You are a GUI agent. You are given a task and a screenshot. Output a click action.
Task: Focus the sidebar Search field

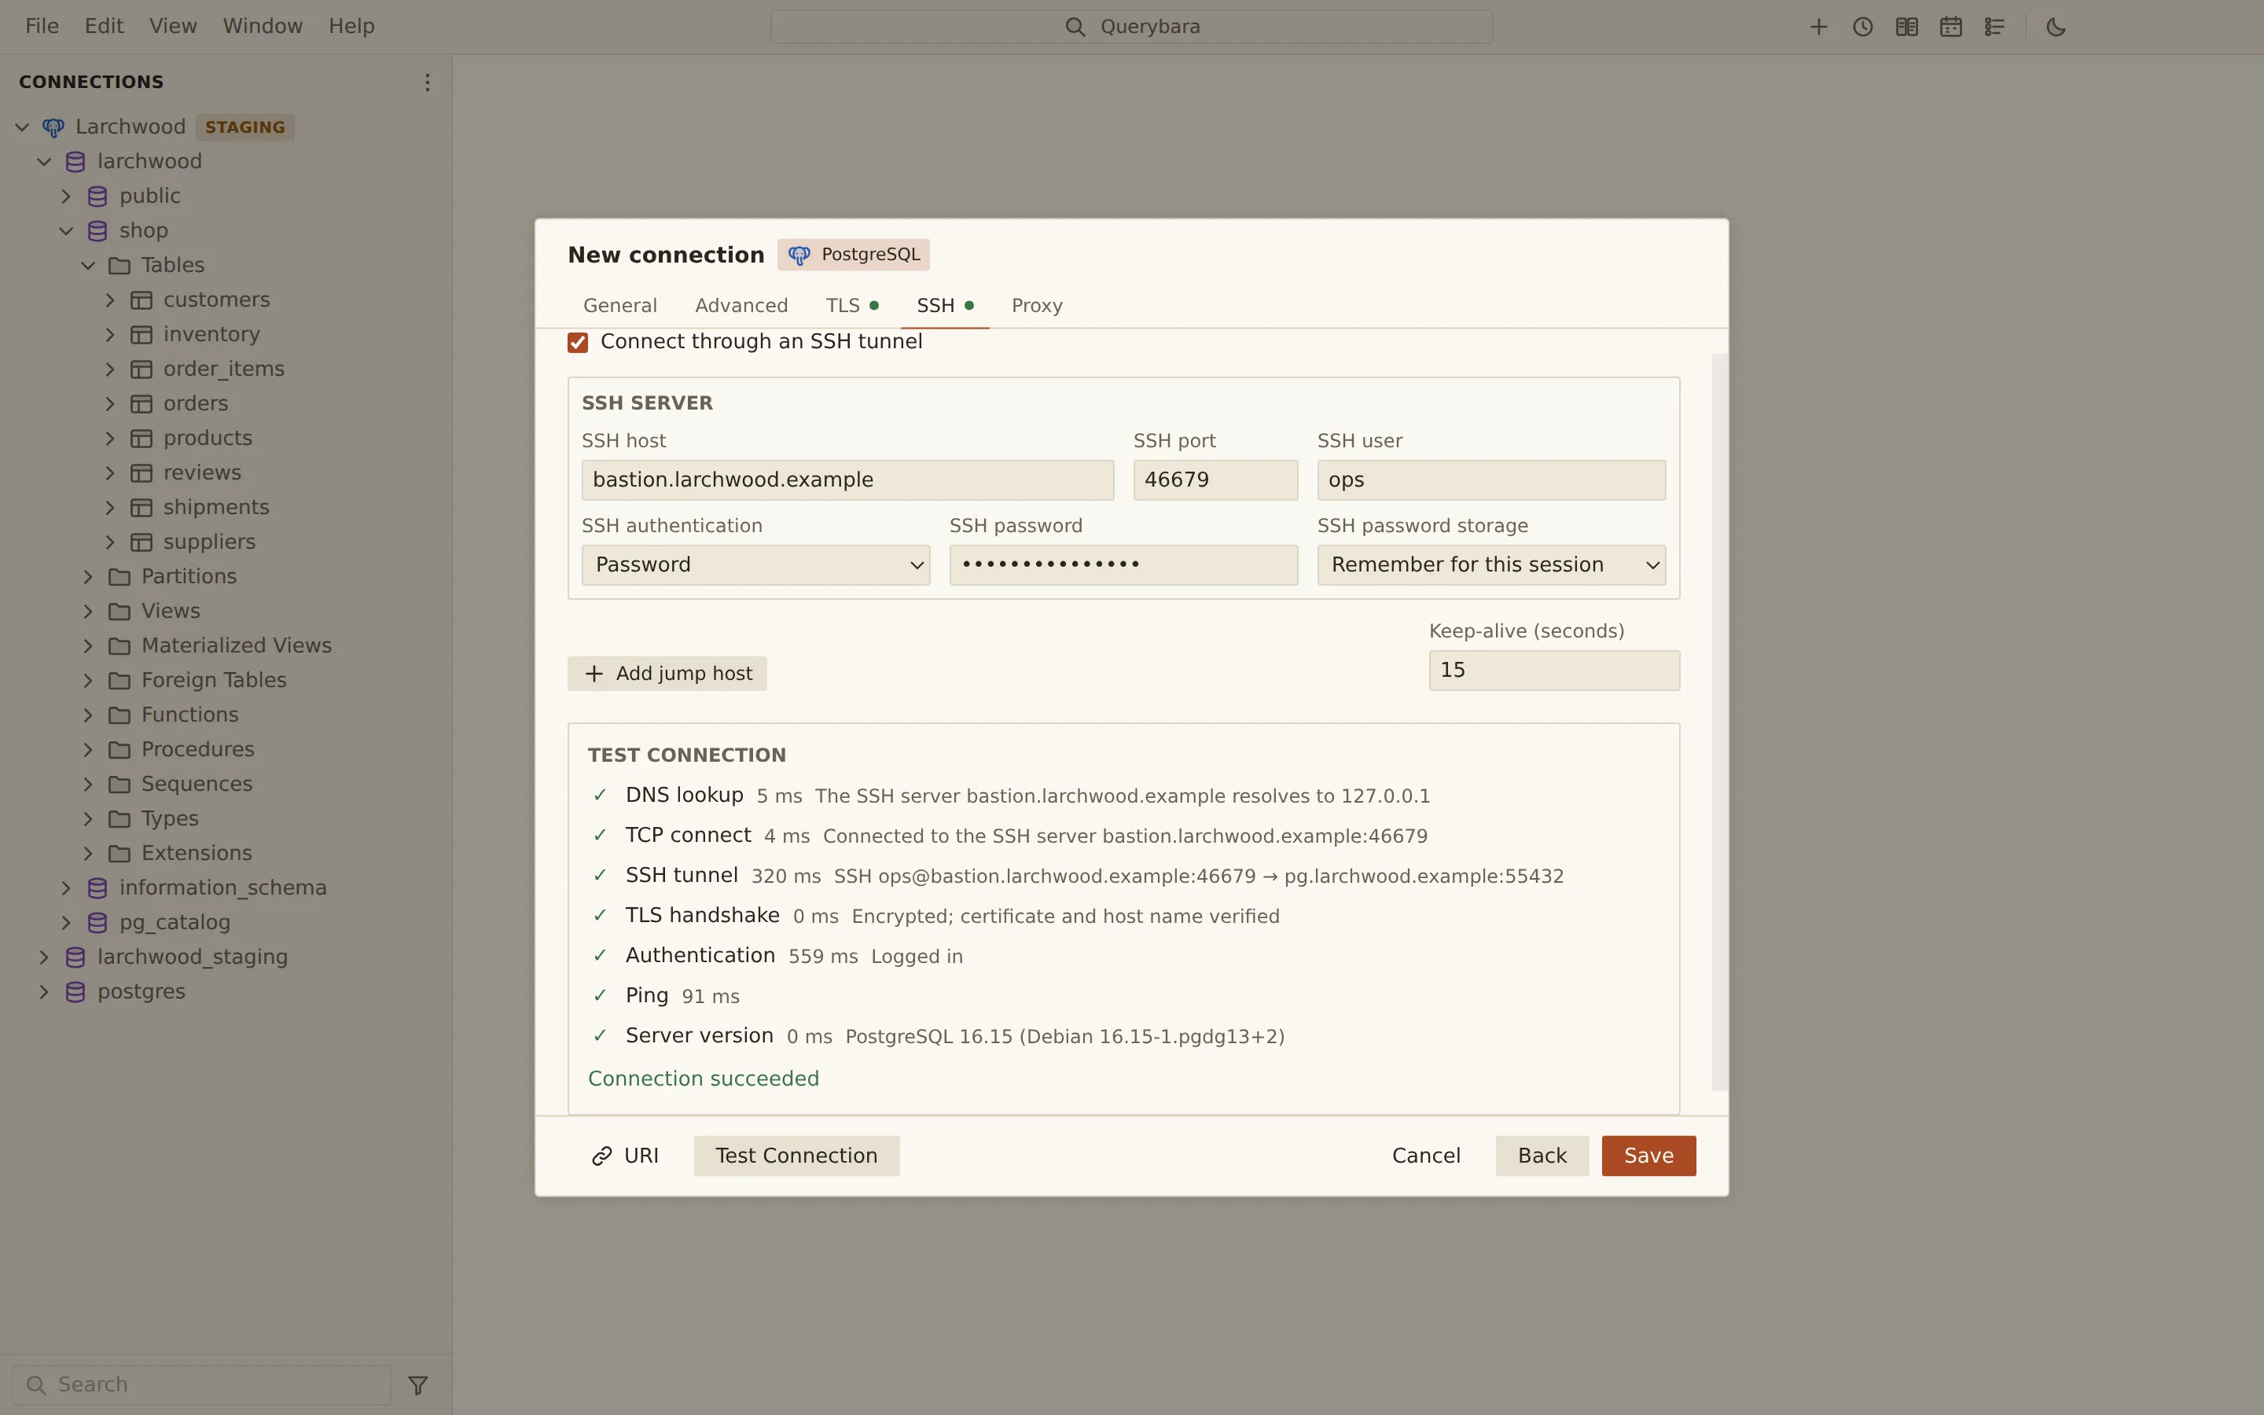click(202, 1384)
